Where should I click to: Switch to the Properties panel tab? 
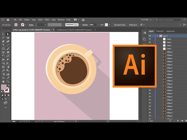[x=160, y=31]
